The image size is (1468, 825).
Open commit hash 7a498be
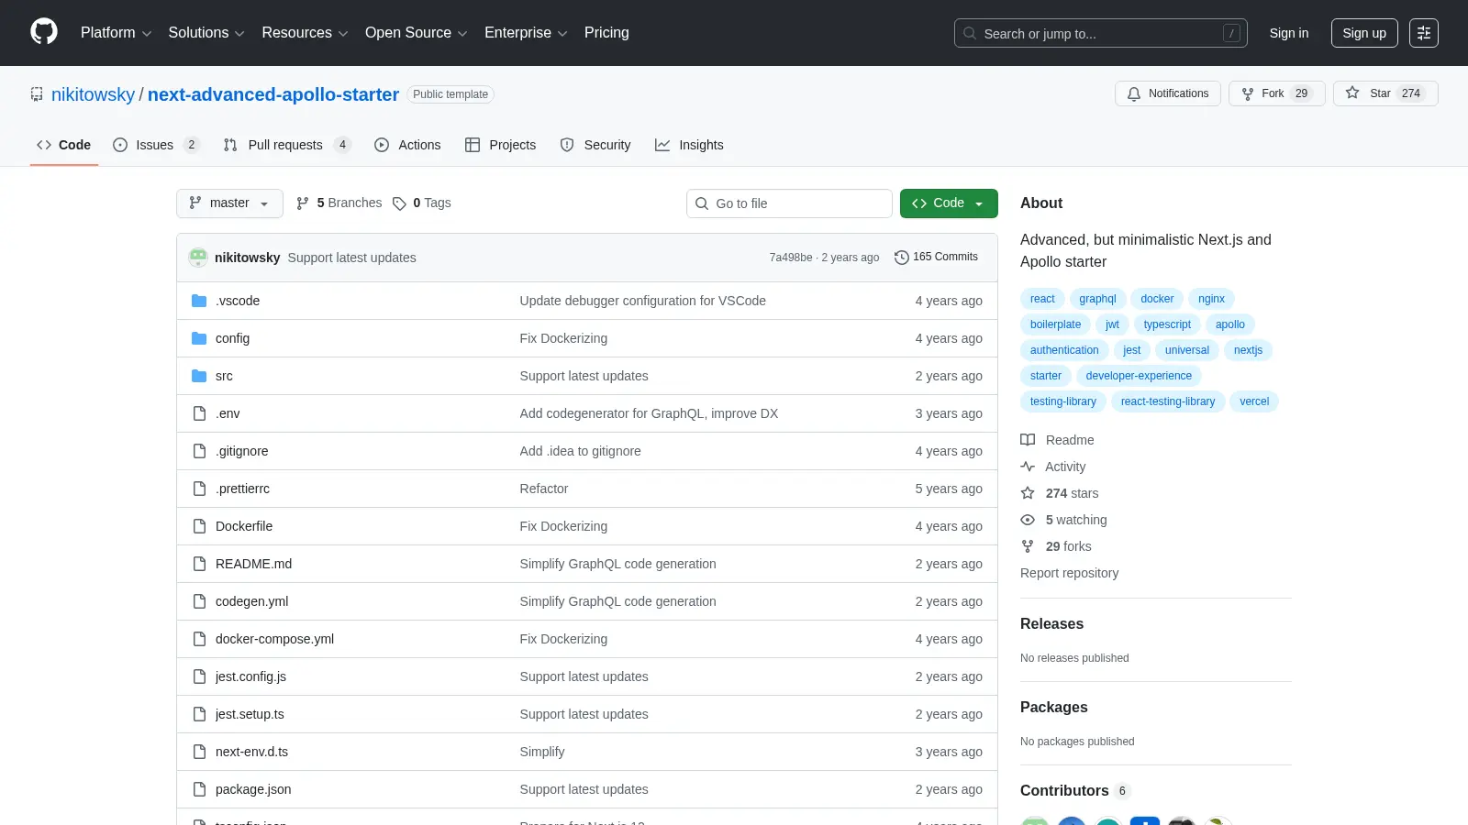click(791, 258)
